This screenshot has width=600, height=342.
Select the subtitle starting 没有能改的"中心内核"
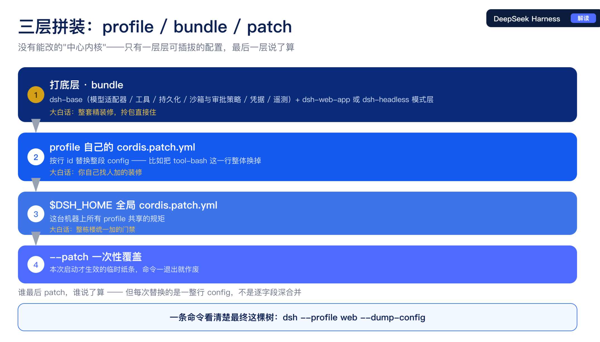(x=156, y=47)
